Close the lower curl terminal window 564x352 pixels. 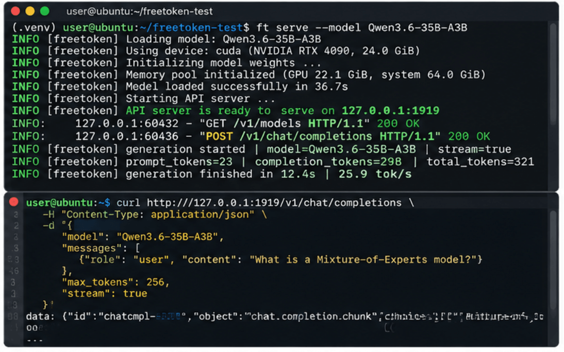coord(14,202)
